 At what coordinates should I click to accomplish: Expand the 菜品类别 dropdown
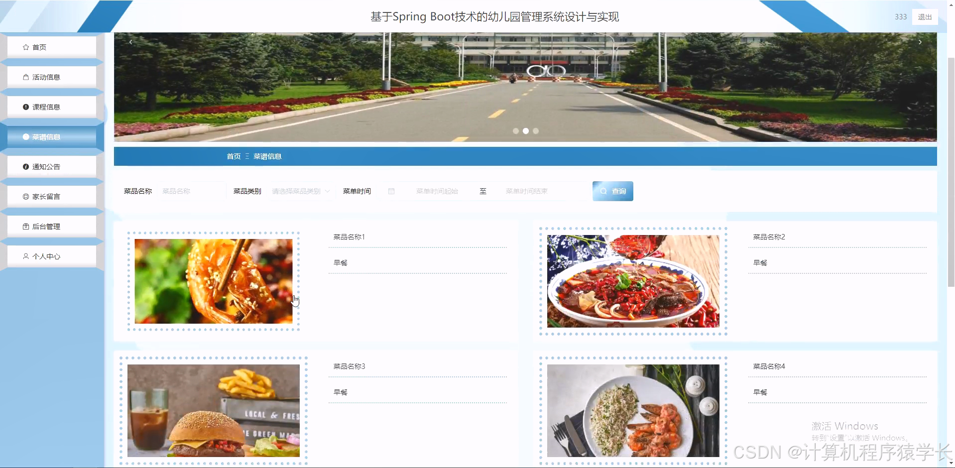(x=300, y=191)
